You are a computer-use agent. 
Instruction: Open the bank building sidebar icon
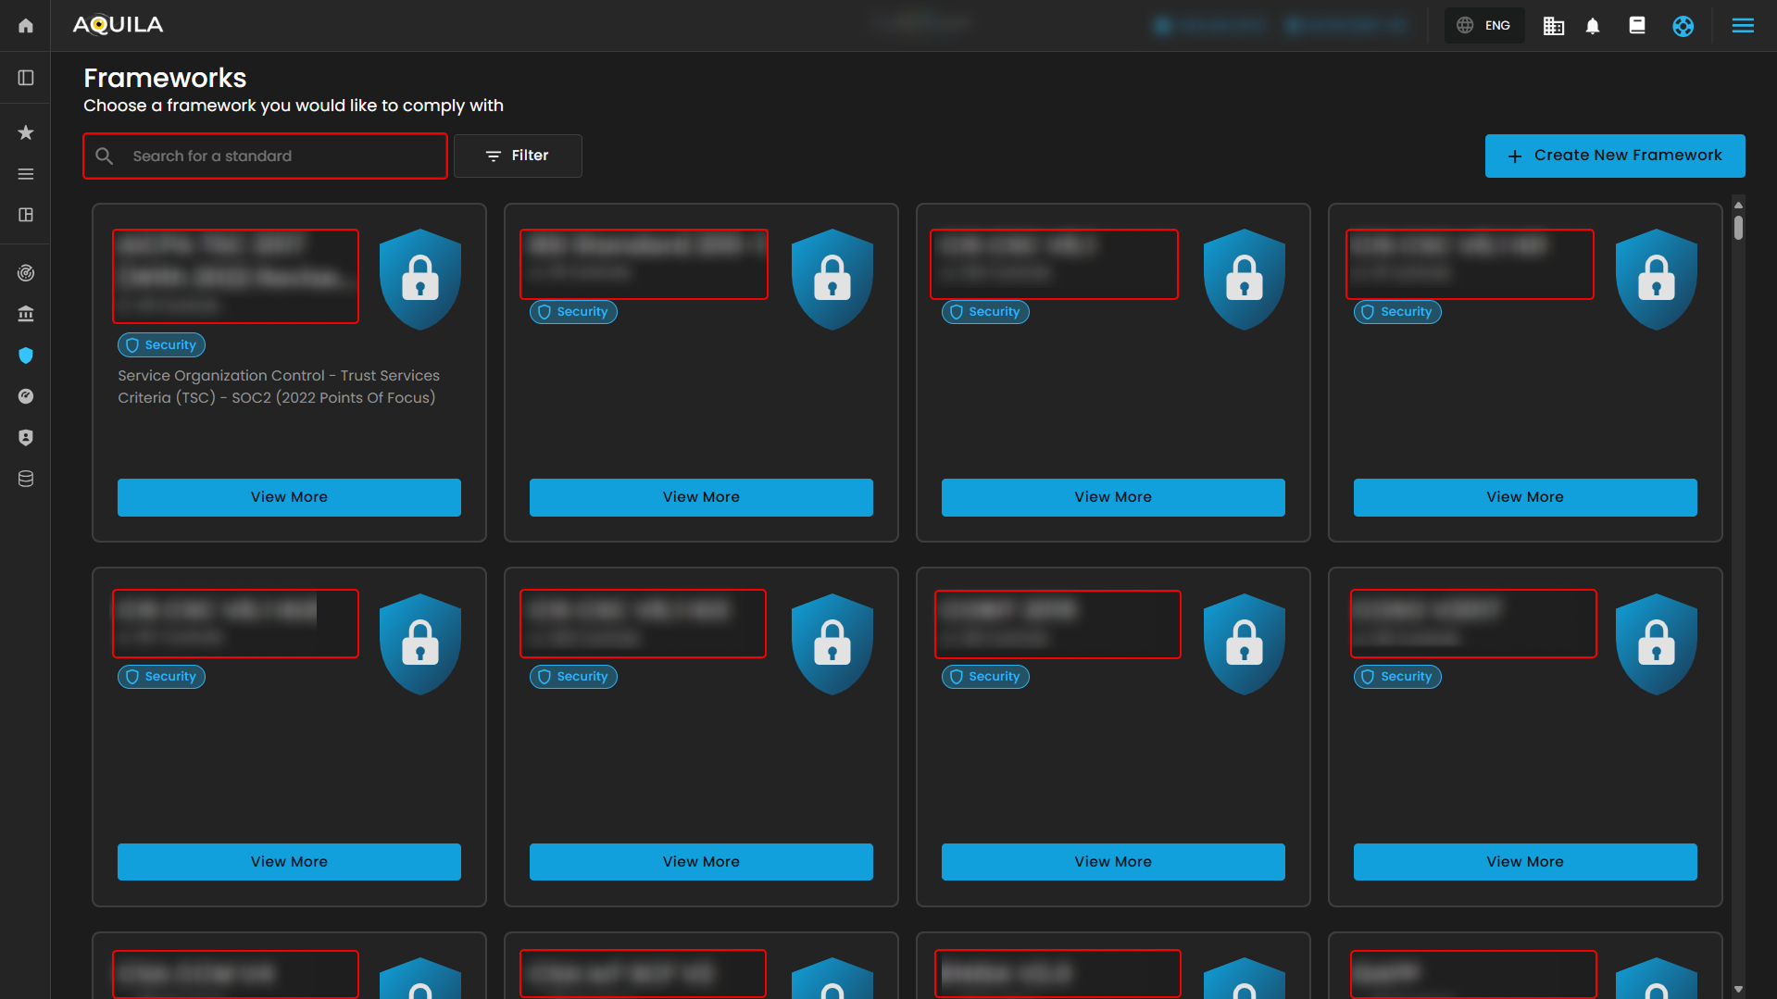[x=26, y=314]
